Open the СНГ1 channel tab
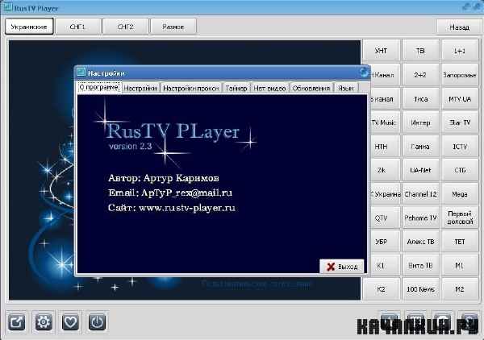 pos(77,27)
